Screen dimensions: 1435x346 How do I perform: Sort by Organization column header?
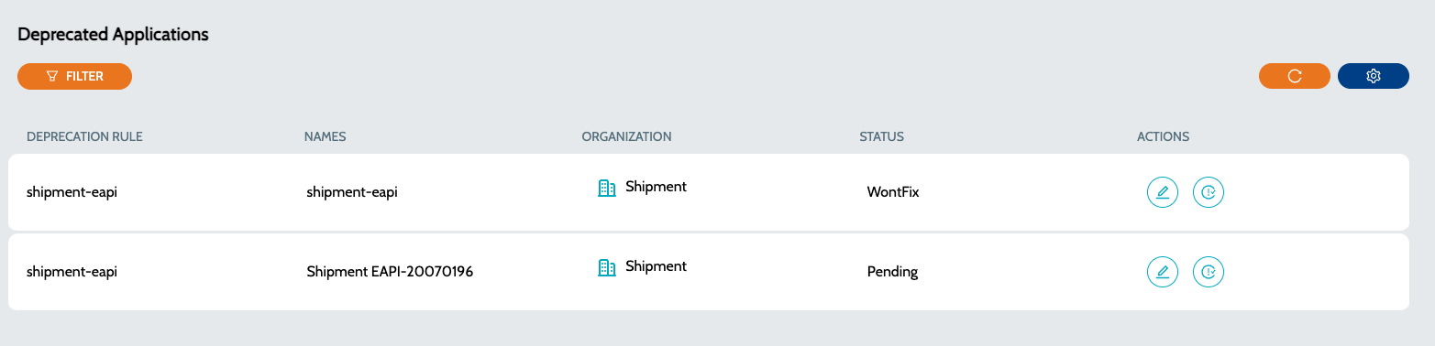click(x=627, y=136)
